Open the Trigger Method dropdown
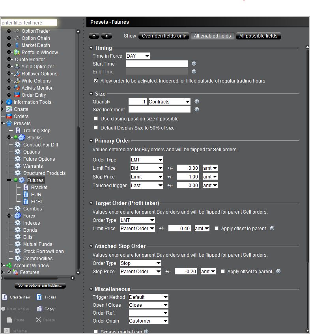This screenshot has height=334, width=310. click(149, 297)
